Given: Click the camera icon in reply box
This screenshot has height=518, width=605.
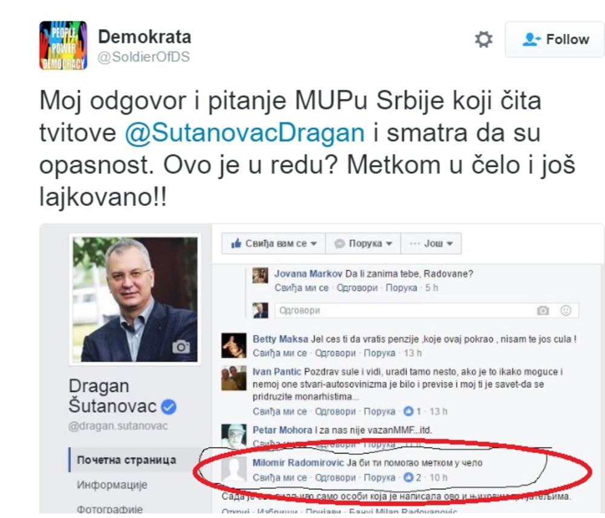Looking at the screenshot, I should 543,310.
